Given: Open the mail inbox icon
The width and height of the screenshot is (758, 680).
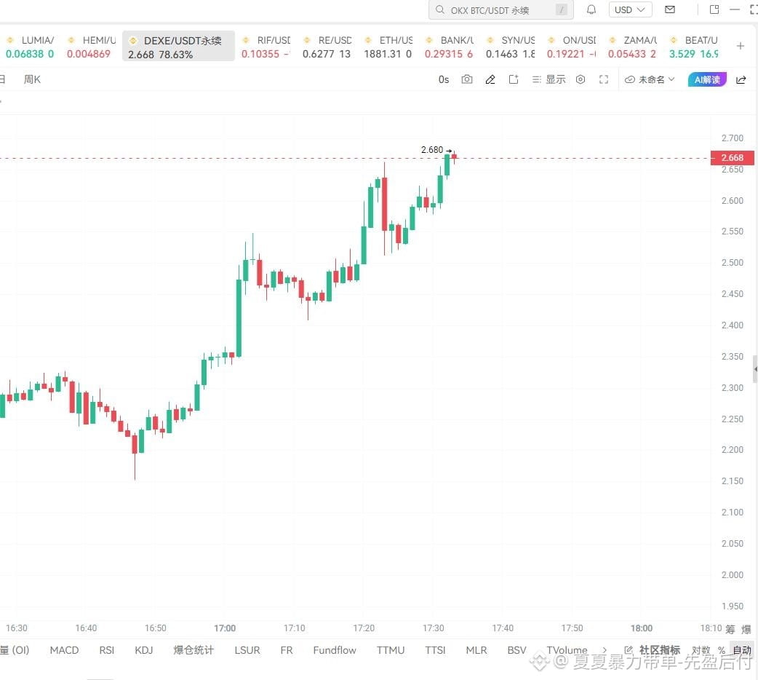Looking at the screenshot, I should (670, 9).
